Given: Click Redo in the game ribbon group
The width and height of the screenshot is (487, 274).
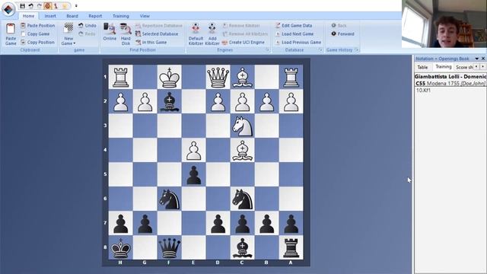Looking at the screenshot, I should click(x=87, y=33).
